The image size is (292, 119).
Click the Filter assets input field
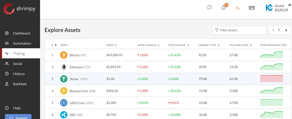(x=239, y=30)
